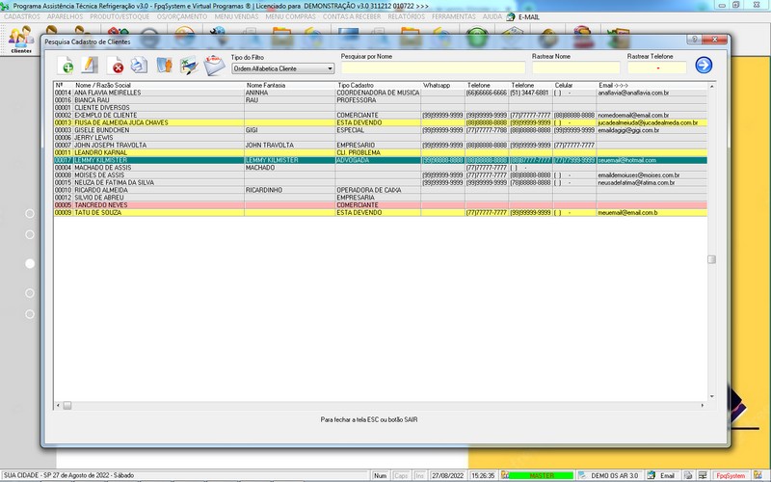Click the printer icon in search toolbar
This screenshot has height=482, width=771.
coord(140,66)
